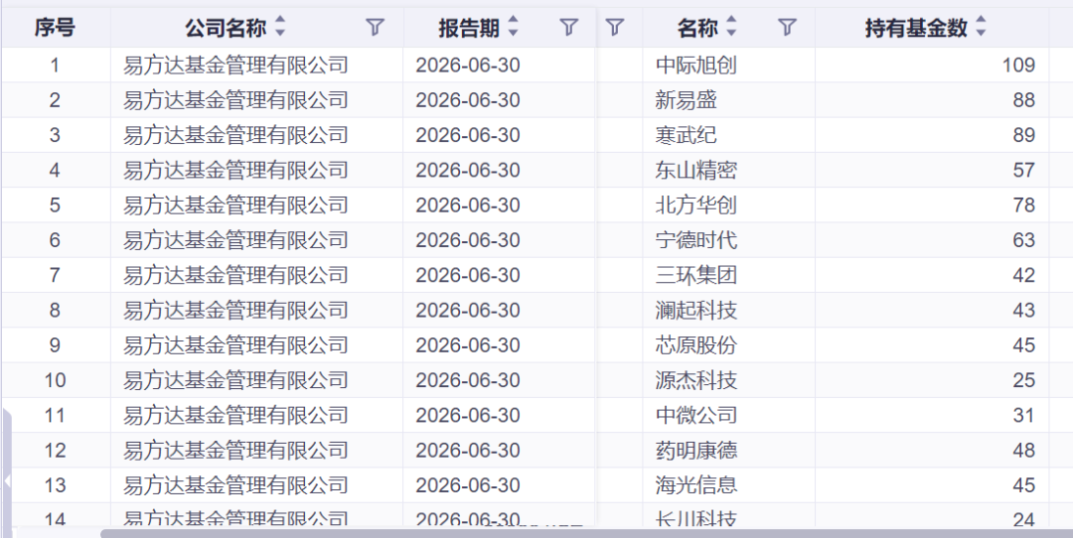Select the 北方华创 cell
This screenshot has height=538, width=1073.
729,205
